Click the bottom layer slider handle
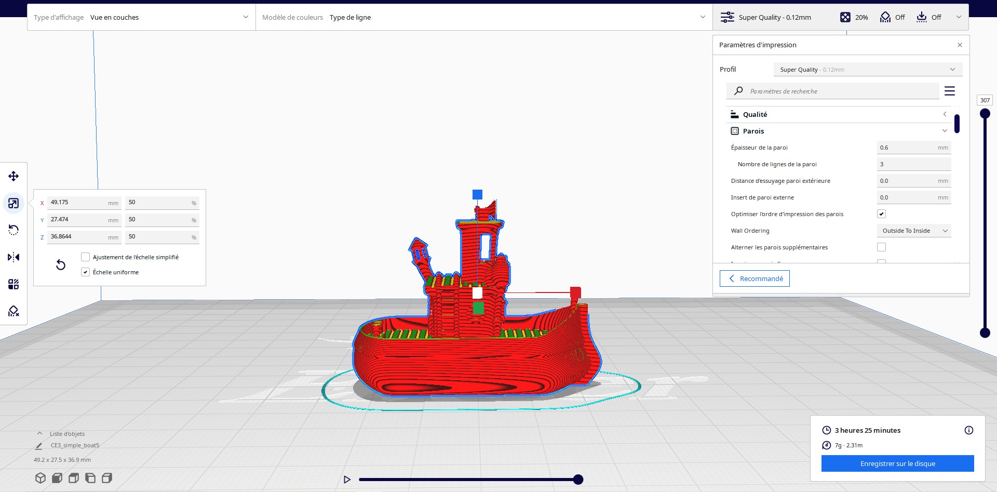This screenshot has width=997, height=492. (x=985, y=333)
